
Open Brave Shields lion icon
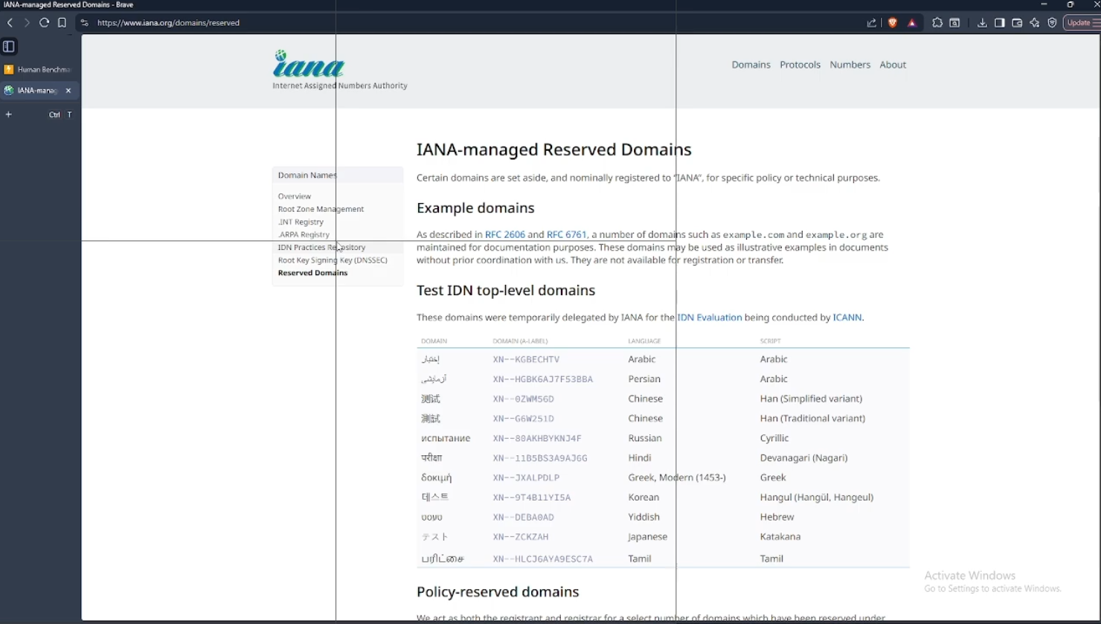click(x=893, y=23)
